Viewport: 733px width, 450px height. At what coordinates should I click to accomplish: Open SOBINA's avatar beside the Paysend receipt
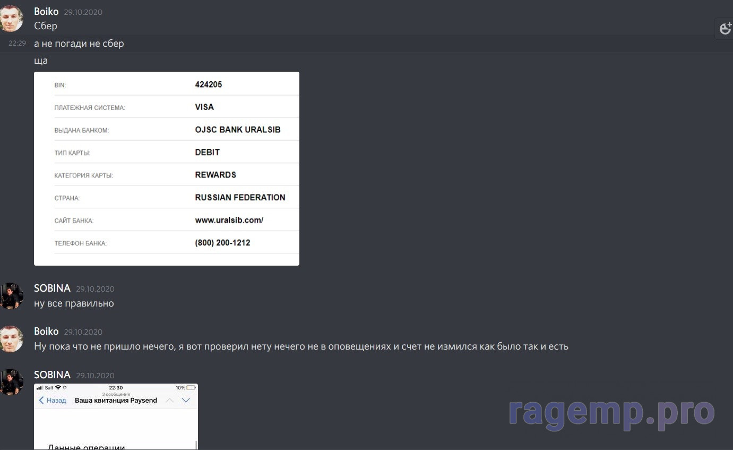(x=11, y=382)
